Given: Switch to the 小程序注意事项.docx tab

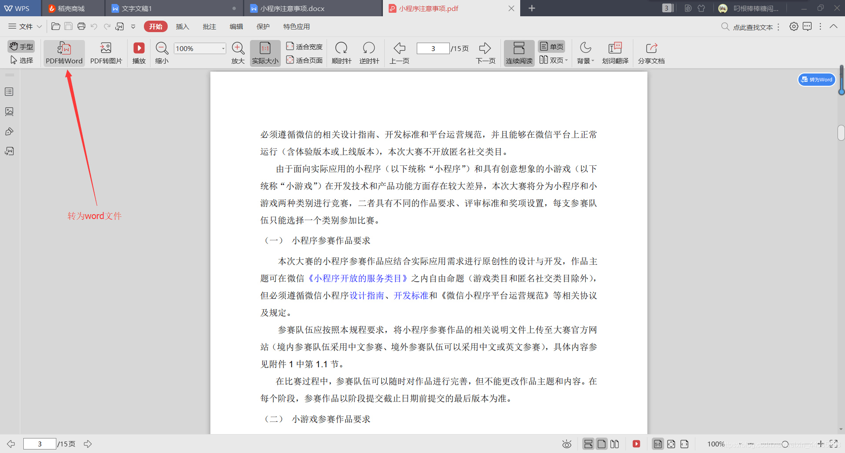Looking at the screenshot, I should coord(312,8).
